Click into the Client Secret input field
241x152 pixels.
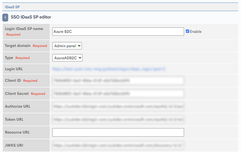coord(118,93)
